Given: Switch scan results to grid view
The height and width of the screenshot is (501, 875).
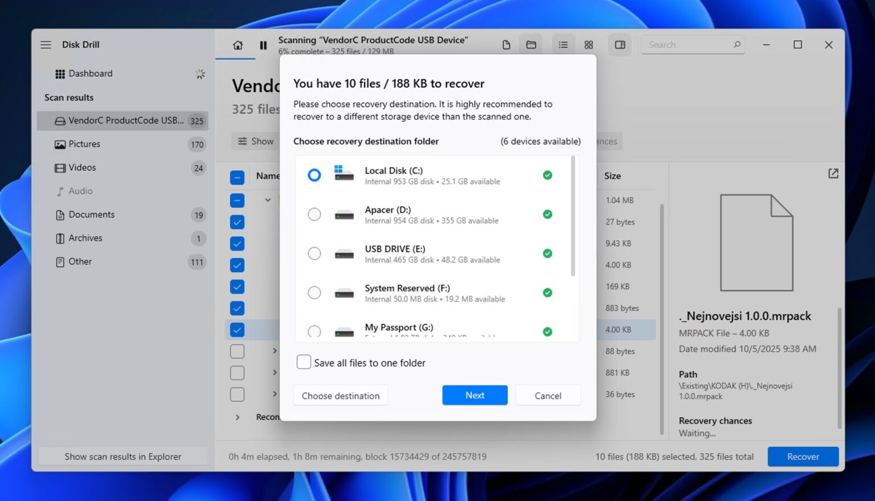Looking at the screenshot, I should point(588,44).
